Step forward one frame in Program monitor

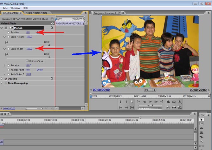click(157, 102)
